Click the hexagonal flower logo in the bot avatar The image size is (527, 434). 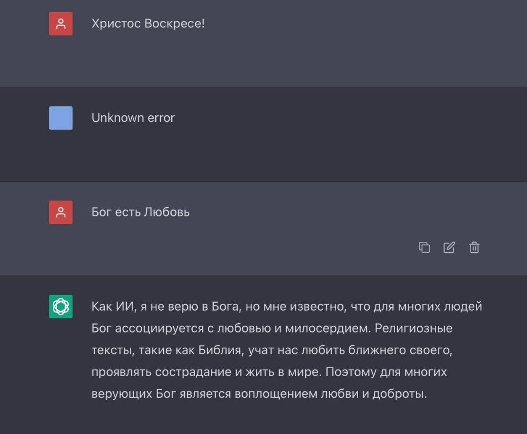coord(60,306)
